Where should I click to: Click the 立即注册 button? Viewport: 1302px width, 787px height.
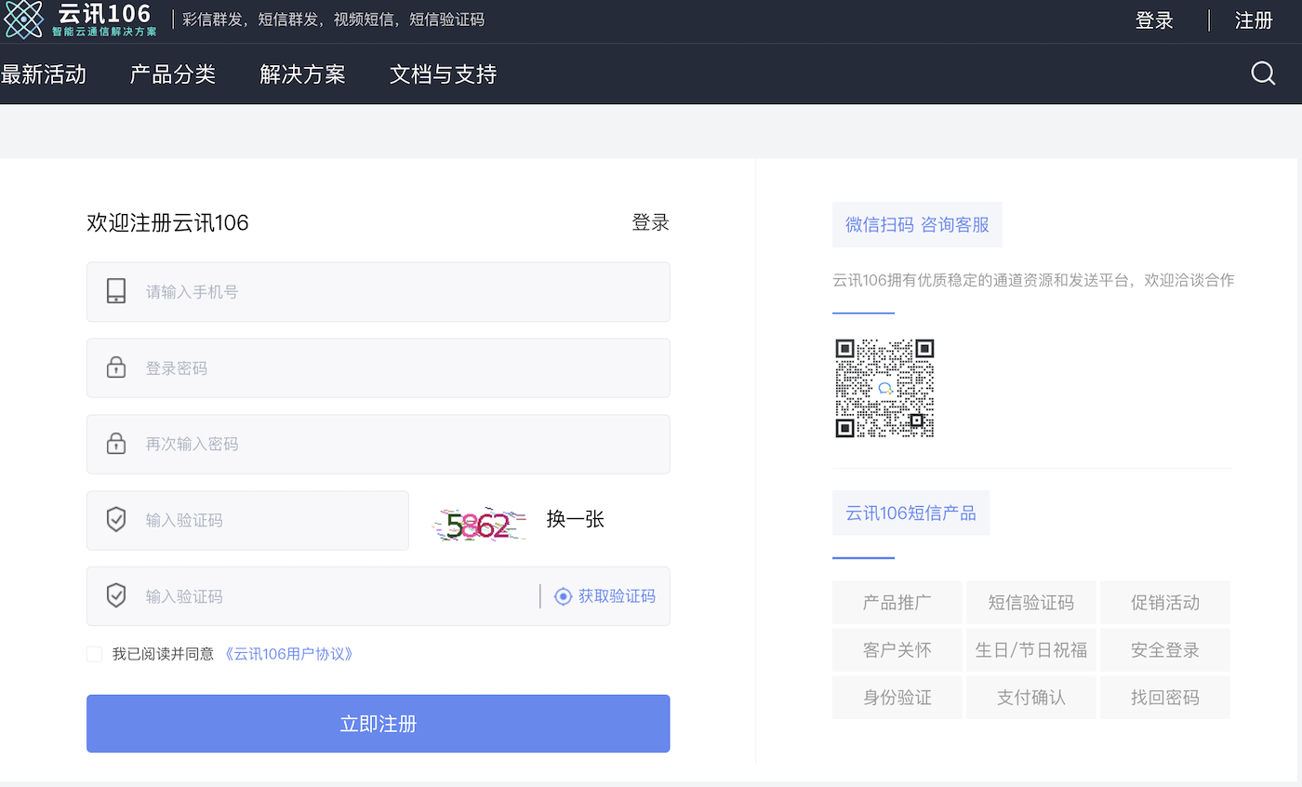(379, 724)
